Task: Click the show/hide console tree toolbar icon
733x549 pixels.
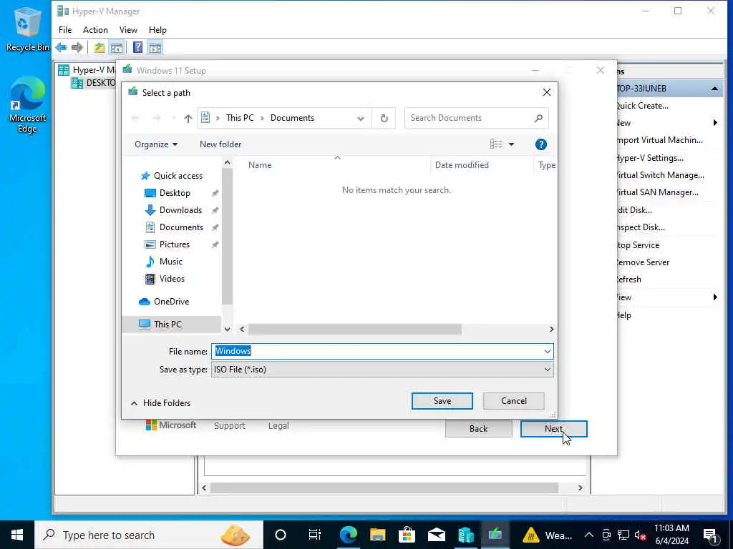Action: pos(117,47)
